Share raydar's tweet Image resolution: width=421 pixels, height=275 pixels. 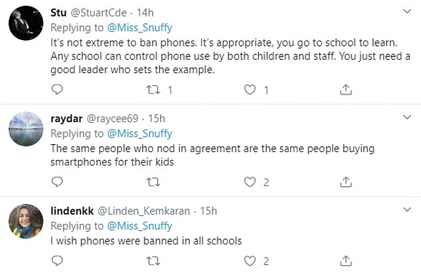[345, 181]
